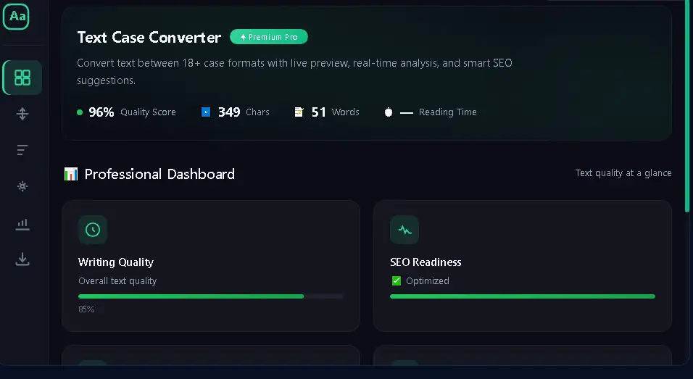The height and width of the screenshot is (379, 693).
Task: Click the download export sidebar icon
Action: 22,259
